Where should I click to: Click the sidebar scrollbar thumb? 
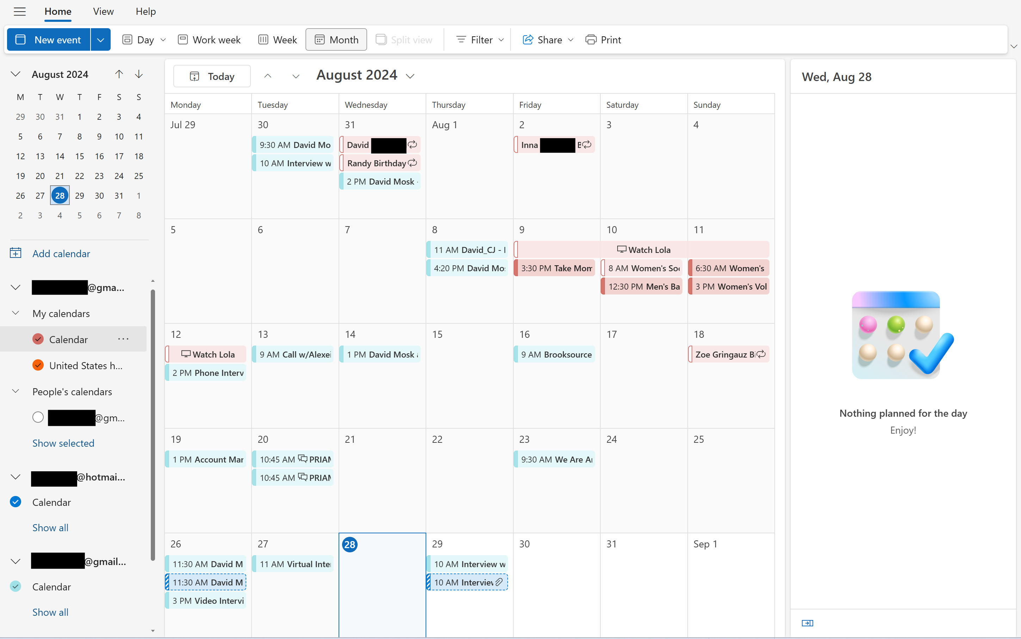(153, 425)
